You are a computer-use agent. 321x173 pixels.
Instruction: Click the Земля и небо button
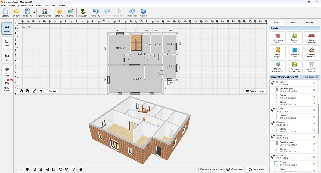point(256,170)
